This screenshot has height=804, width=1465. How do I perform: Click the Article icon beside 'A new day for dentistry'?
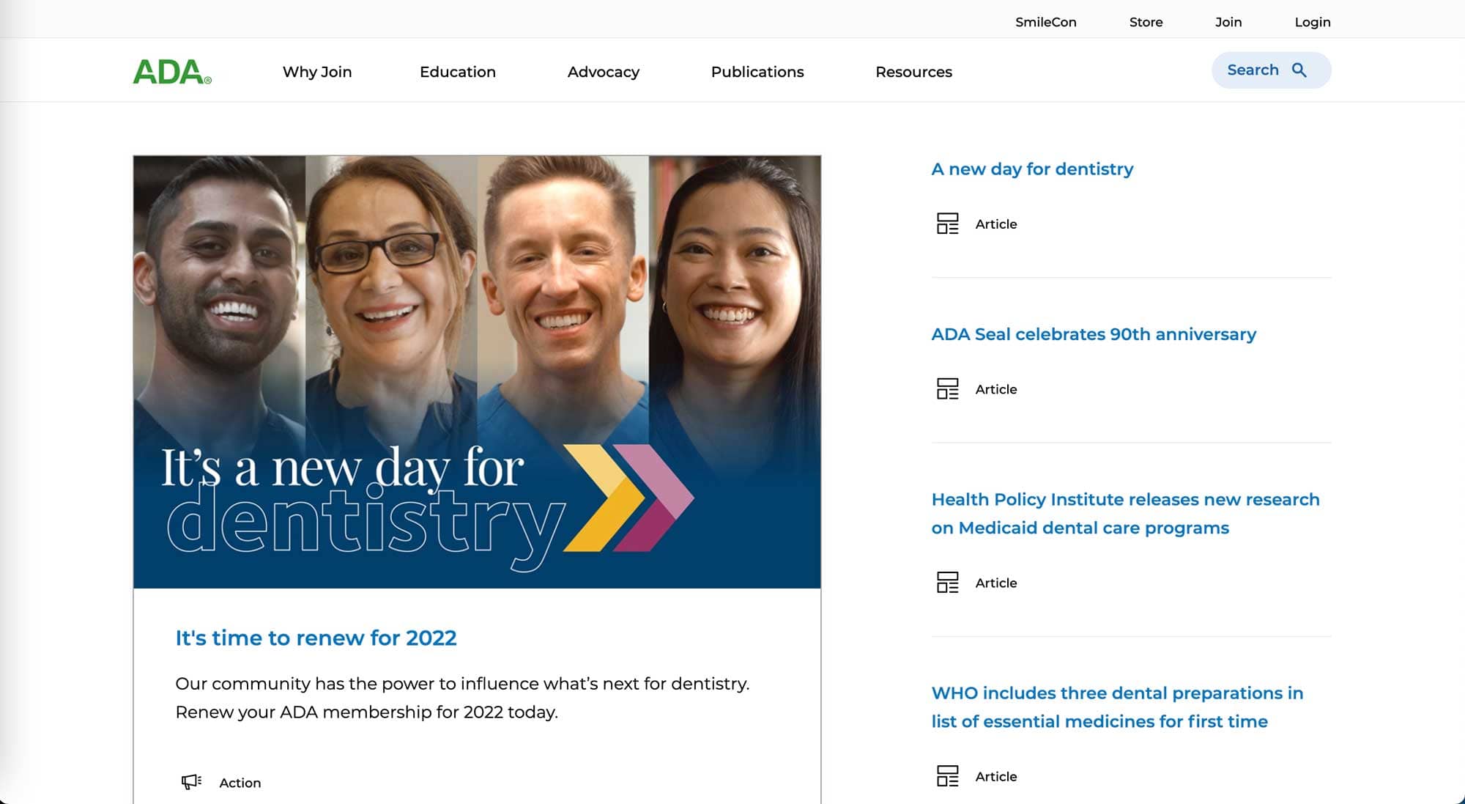point(948,224)
